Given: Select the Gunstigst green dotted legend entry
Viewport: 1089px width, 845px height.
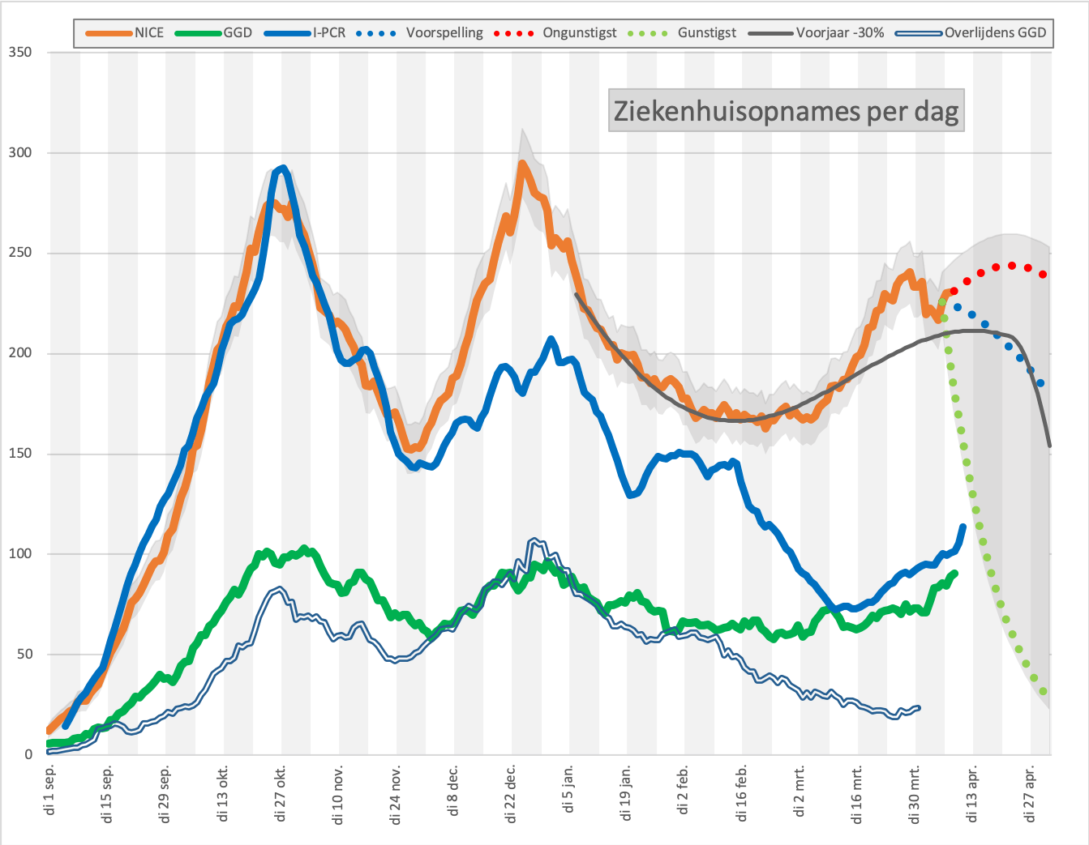Looking at the screenshot, I should pyautogui.click(x=681, y=33).
